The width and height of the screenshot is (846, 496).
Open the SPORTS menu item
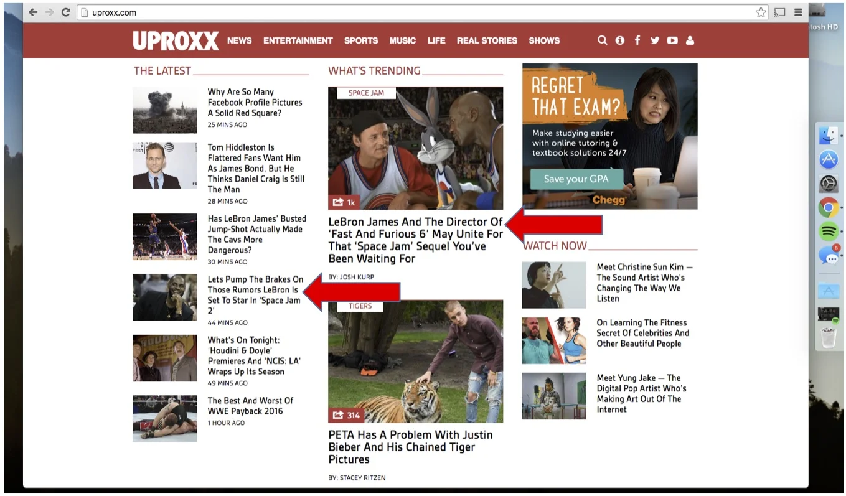tap(361, 40)
